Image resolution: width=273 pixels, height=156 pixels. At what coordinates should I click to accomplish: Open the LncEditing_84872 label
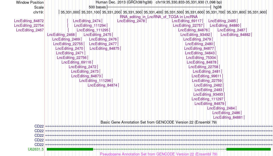[x=29, y=21]
